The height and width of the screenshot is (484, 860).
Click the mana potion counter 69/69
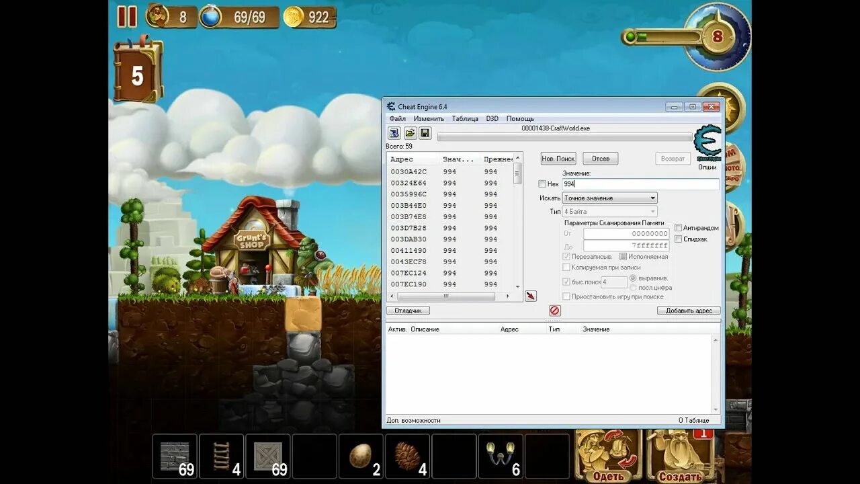click(x=239, y=17)
